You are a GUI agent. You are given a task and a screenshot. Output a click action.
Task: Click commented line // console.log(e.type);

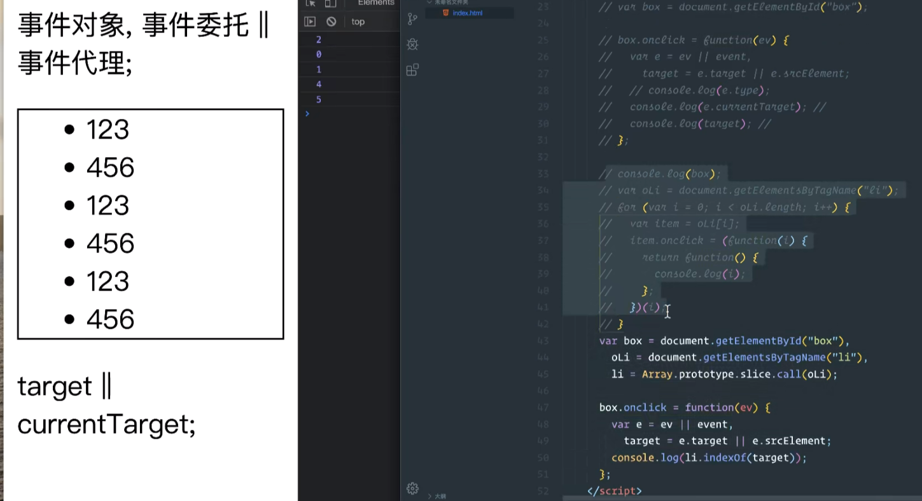tap(685, 90)
